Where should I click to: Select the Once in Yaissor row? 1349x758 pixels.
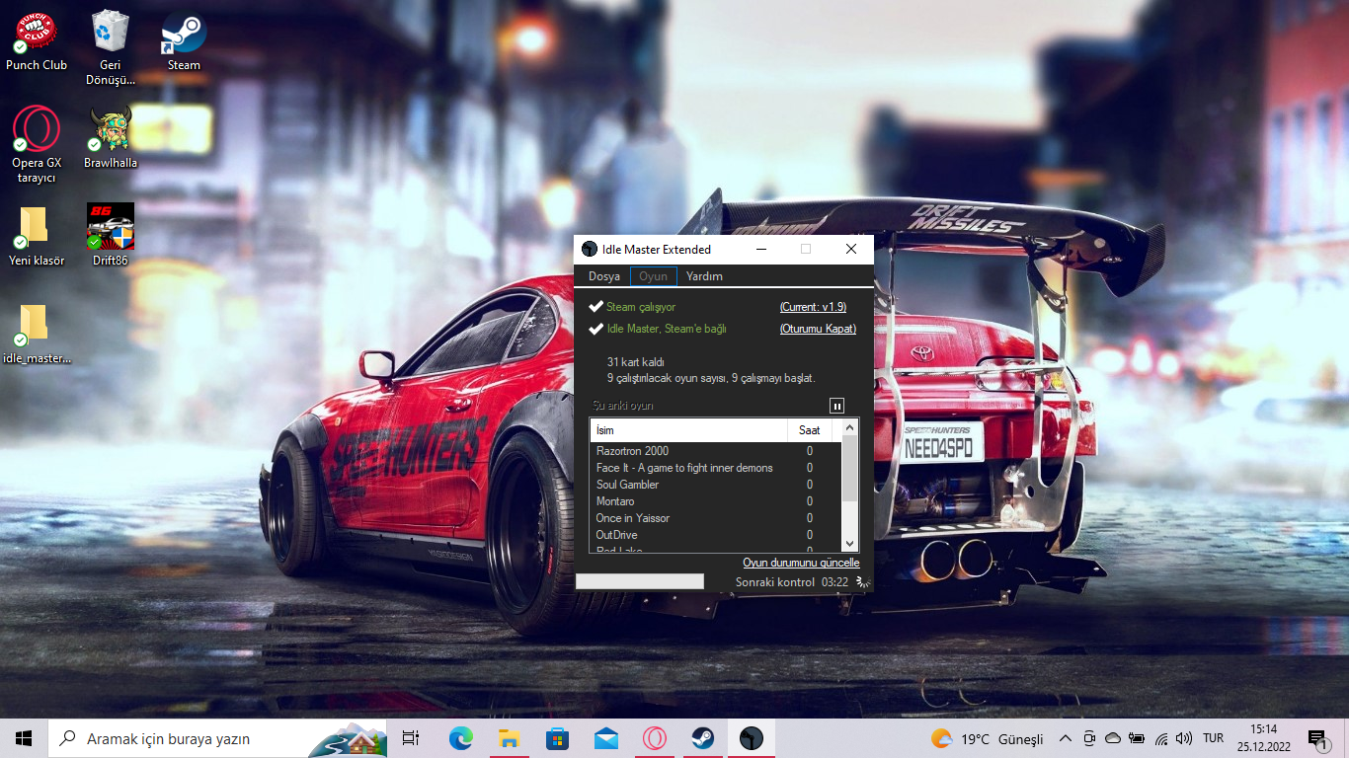(715, 518)
